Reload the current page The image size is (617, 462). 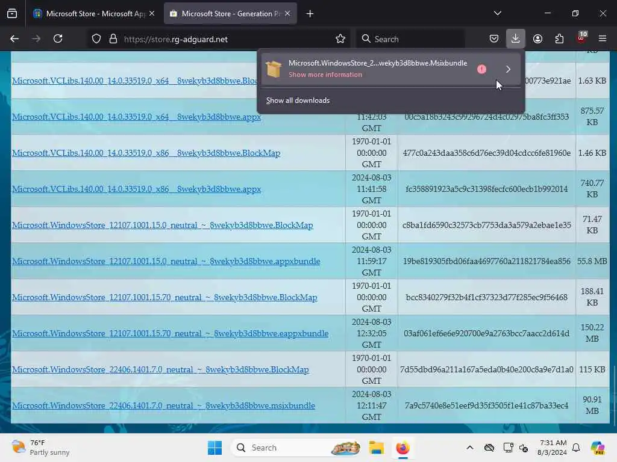pos(58,38)
